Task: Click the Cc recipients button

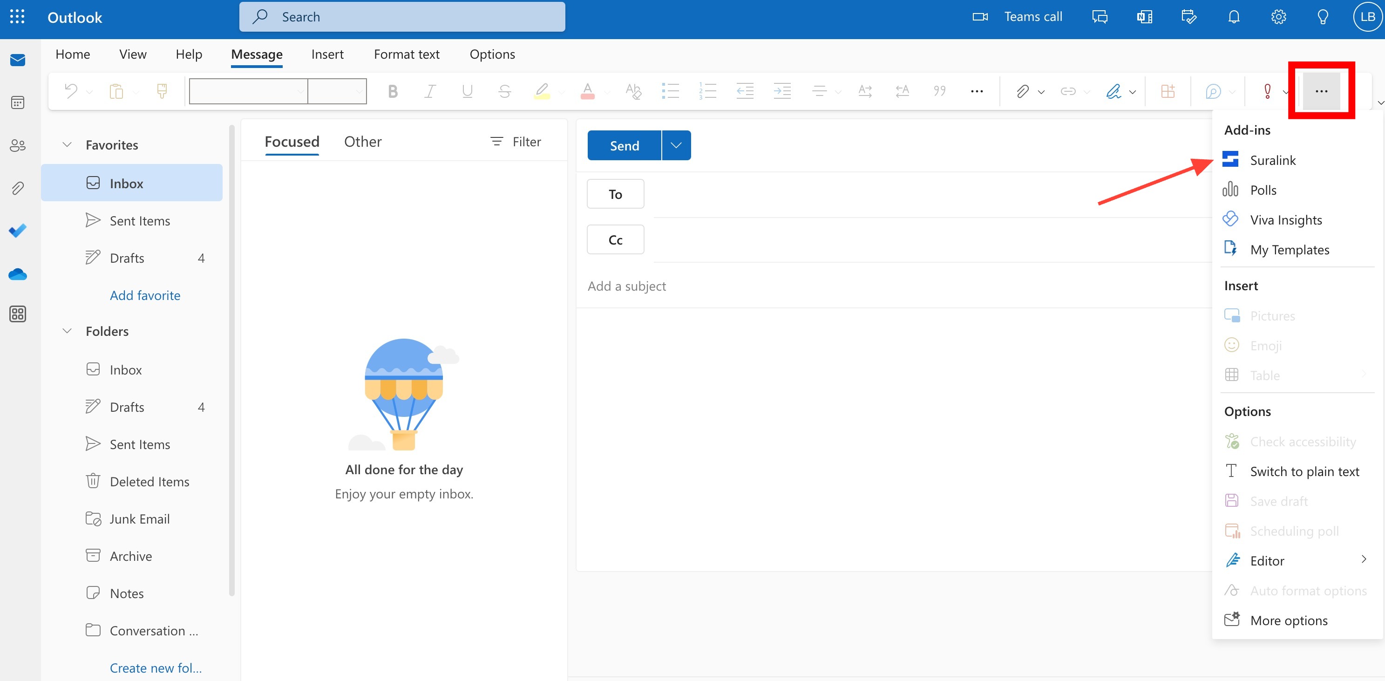Action: [x=615, y=239]
